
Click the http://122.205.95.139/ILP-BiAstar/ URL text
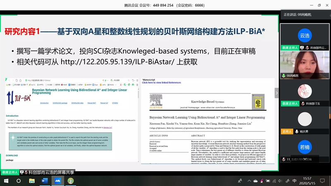[x=118, y=62]
